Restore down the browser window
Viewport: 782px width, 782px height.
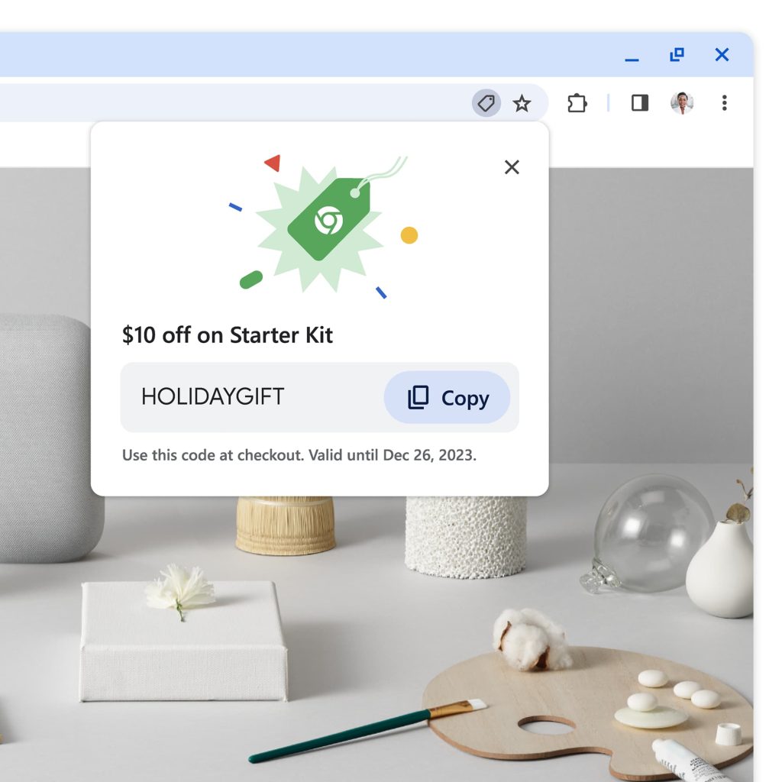677,54
